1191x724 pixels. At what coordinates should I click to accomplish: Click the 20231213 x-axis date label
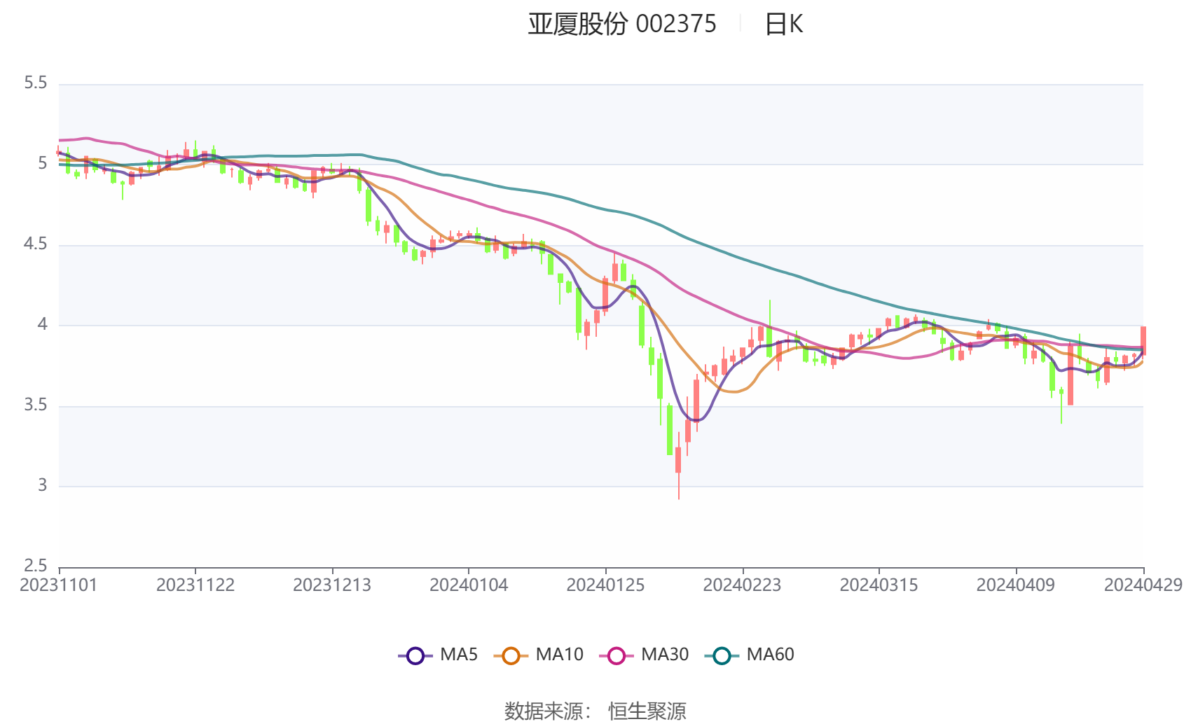pyautogui.click(x=332, y=585)
